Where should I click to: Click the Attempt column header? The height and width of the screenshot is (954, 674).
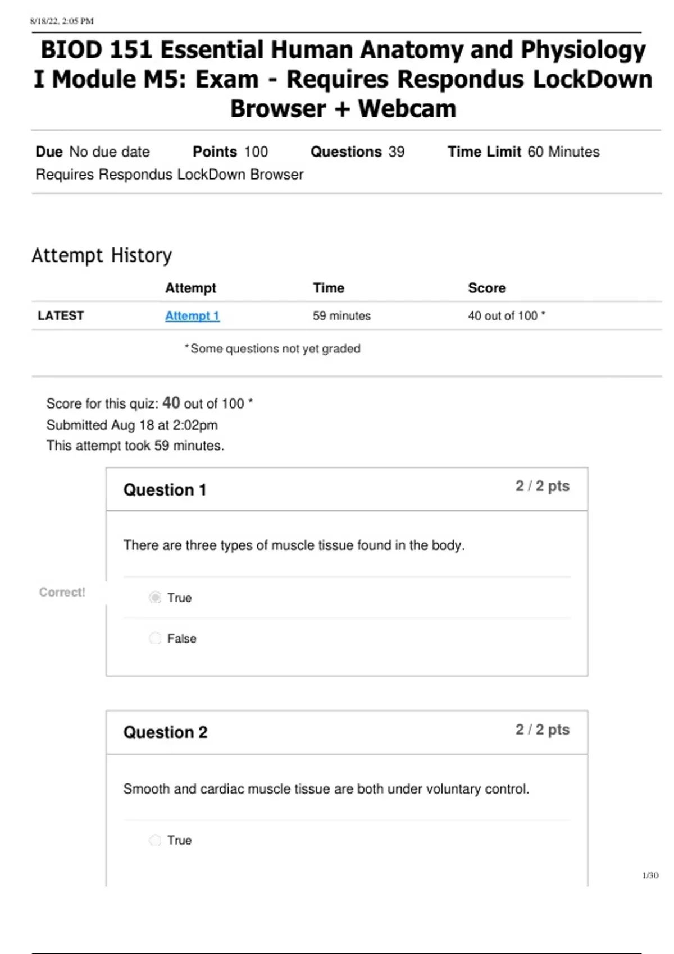pos(190,288)
